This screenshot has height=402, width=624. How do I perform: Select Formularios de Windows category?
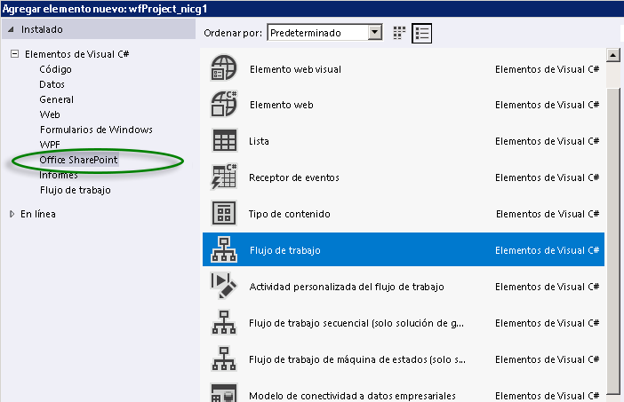tap(96, 130)
